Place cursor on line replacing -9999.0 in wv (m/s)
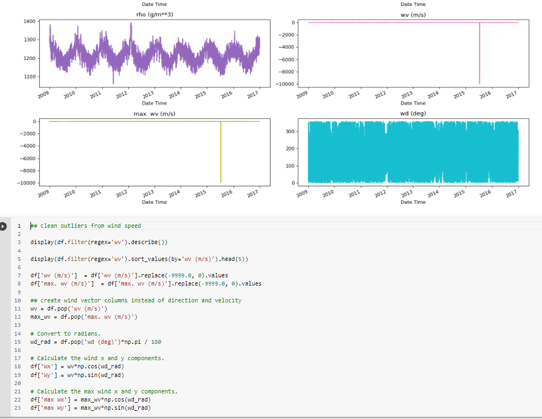The height and width of the screenshot is (419, 542). pos(130,275)
